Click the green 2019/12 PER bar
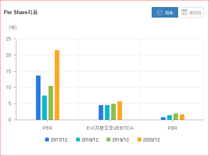This screenshot has width=209, height=156. click(51, 103)
